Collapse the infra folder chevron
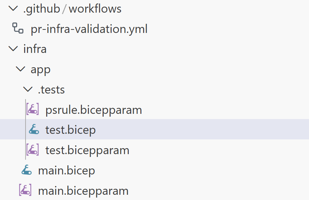Image resolution: width=309 pixels, height=200 pixels. 13,49
